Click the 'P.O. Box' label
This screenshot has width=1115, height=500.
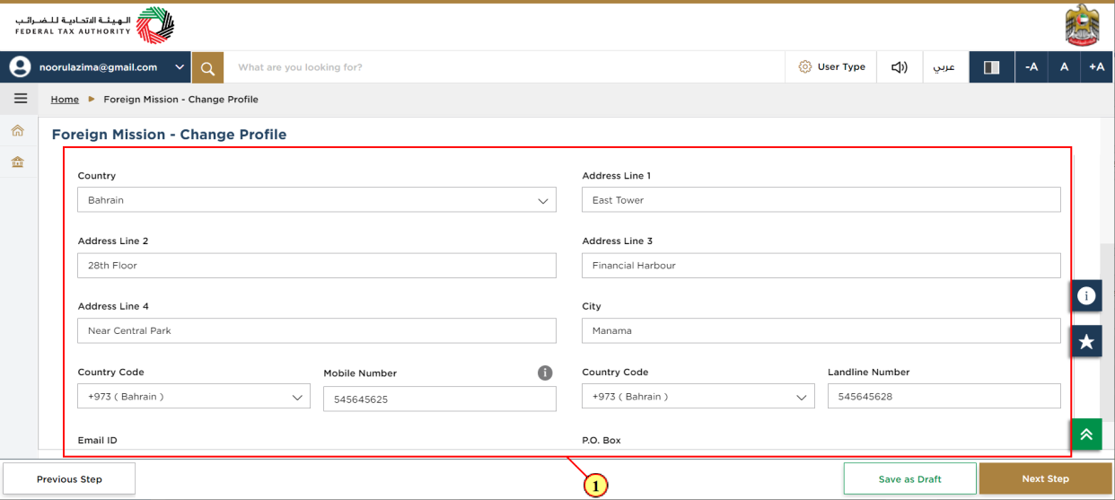[x=601, y=441]
